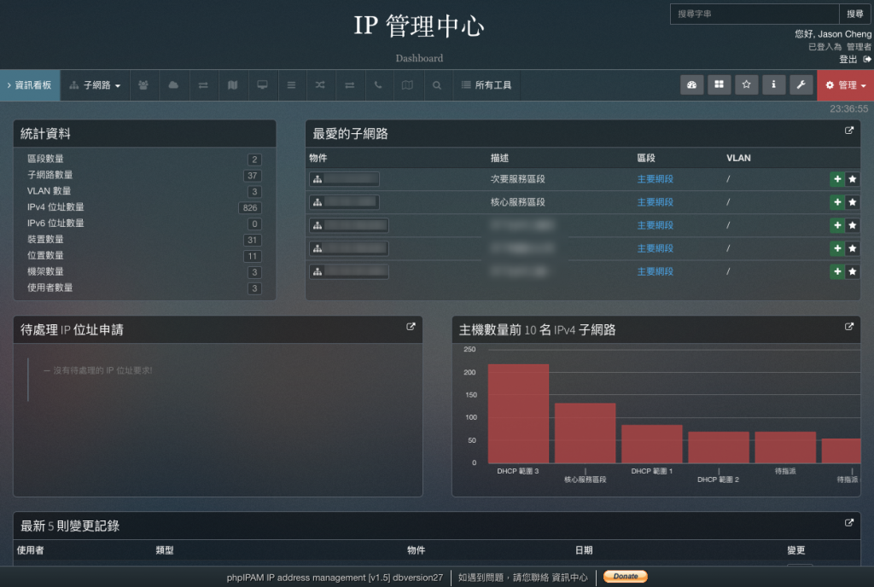Click the star button in 次要服務區段 row
This screenshot has width=874, height=587.
point(853,179)
